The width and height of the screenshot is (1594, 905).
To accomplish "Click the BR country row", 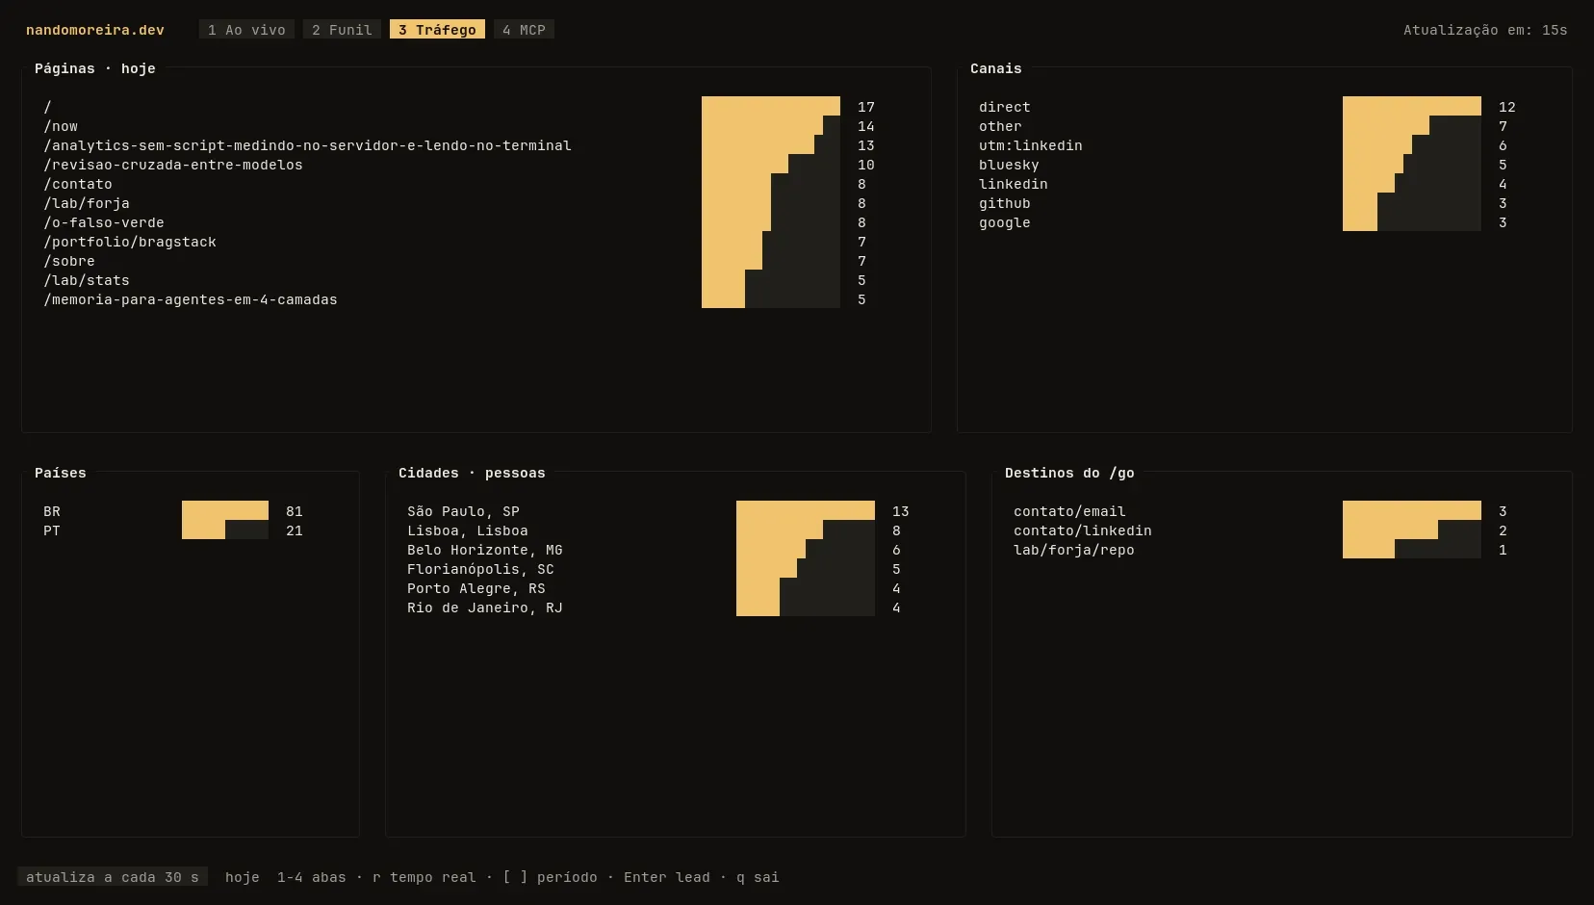I will pos(173,511).
